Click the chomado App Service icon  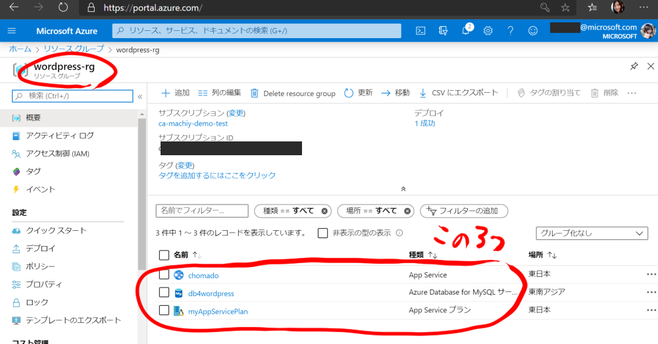click(x=179, y=275)
